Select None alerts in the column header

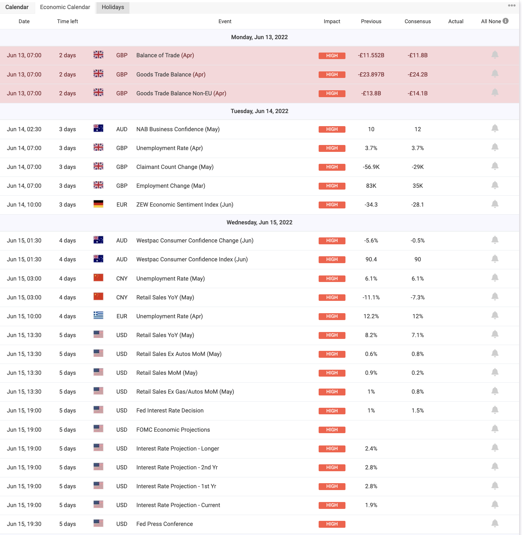tap(495, 21)
